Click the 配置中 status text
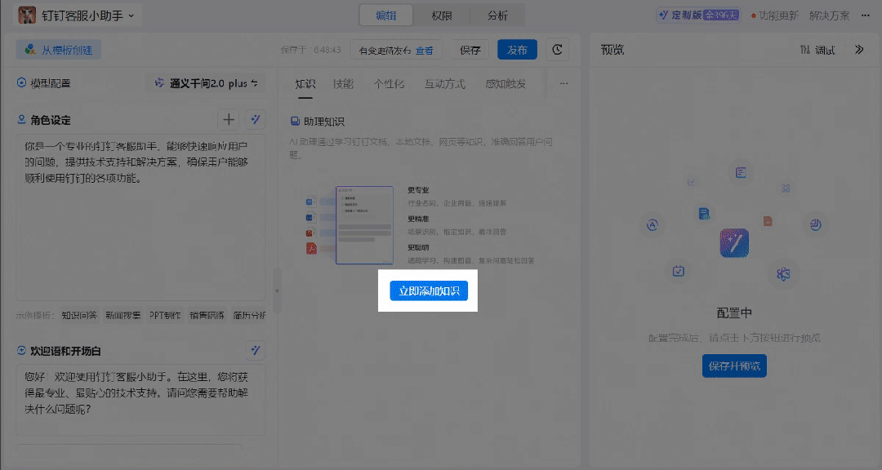 [734, 313]
